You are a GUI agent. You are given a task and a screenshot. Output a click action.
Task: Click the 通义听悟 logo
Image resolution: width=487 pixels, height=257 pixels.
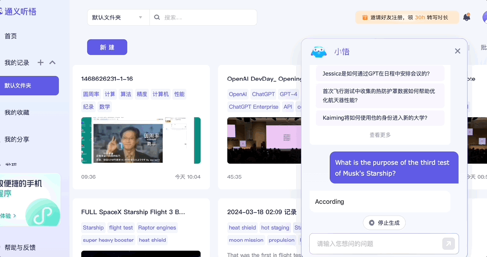click(18, 12)
